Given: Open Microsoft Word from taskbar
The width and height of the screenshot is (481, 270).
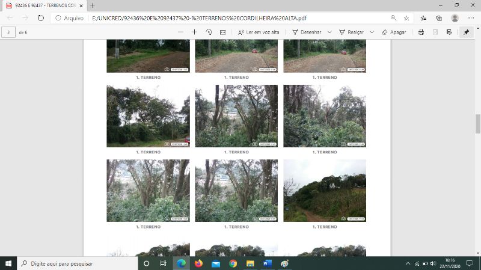Looking at the screenshot, I should pyautogui.click(x=267, y=263).
